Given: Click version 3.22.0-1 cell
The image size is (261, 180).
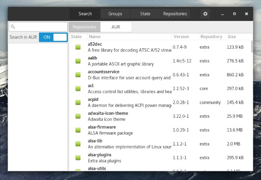Looking at the screenshot, I should 181,116.
